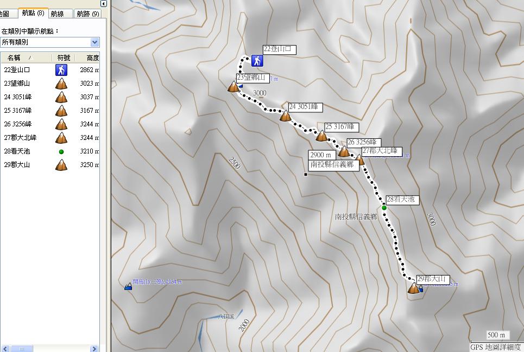Image resolution: width=524 pixels, height=352 pixels.
Task: Click the 22登山口 map label
Action: pyautogui.click(x=280, y=49)
